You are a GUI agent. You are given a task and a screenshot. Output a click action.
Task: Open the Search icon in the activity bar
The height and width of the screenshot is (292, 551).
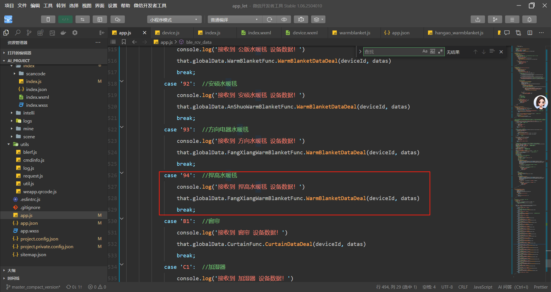tap(18, 33)
